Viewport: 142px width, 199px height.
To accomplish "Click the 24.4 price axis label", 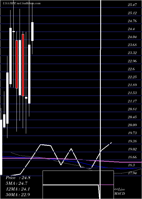I will click(x=131, y=29).
